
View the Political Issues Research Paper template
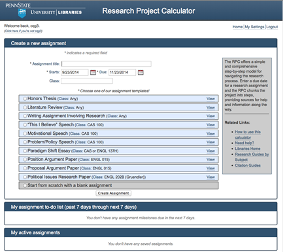coord(210,177)
